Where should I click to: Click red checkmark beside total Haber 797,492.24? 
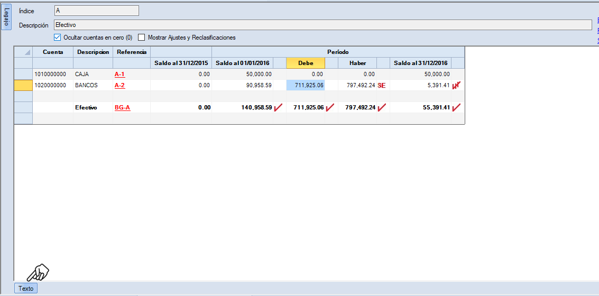tap(382, 107)
